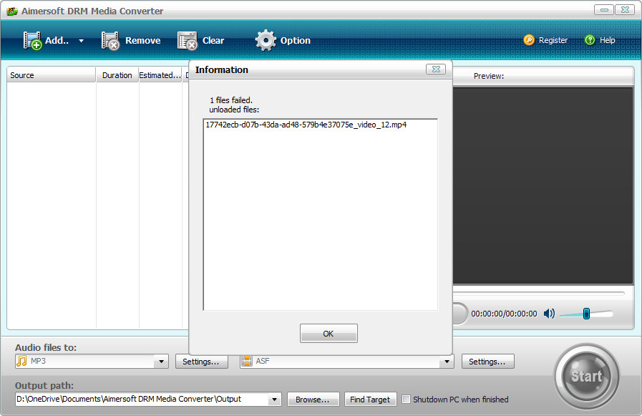
Task: Click the Find Target button
Action: pos(370,400)
